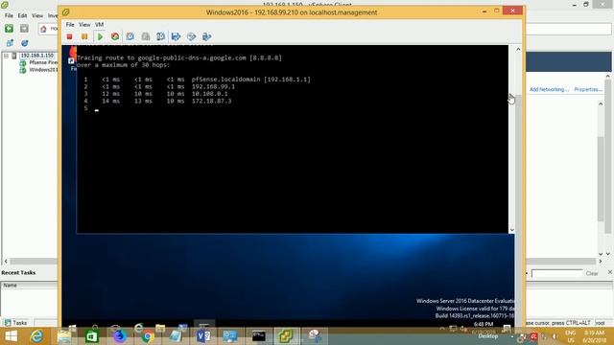614x345 pixels.
Task: Click the Recent Tasks filter input field
Action: click(556, 273)
